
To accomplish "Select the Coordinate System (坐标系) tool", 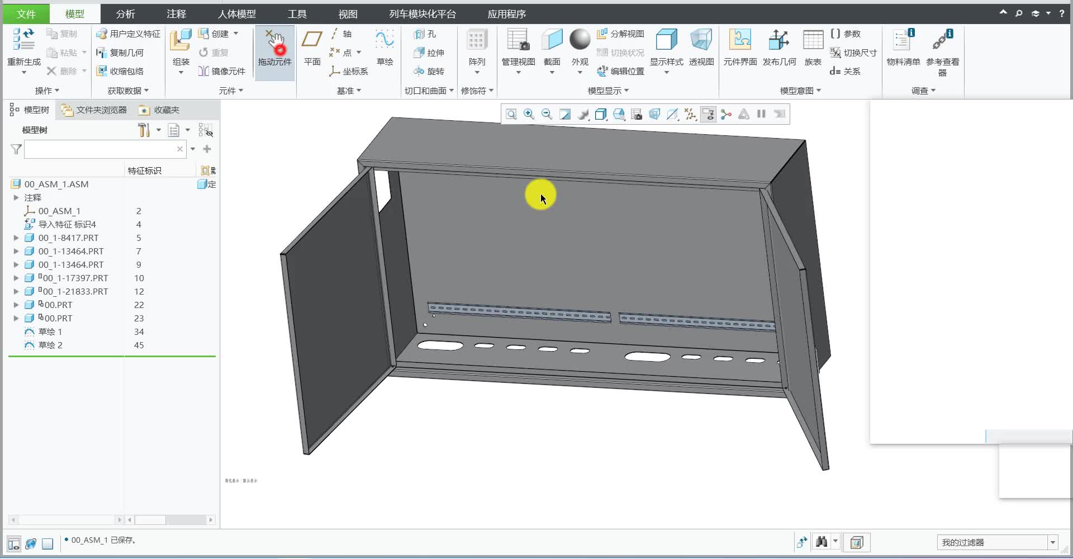I will point(348,71).
